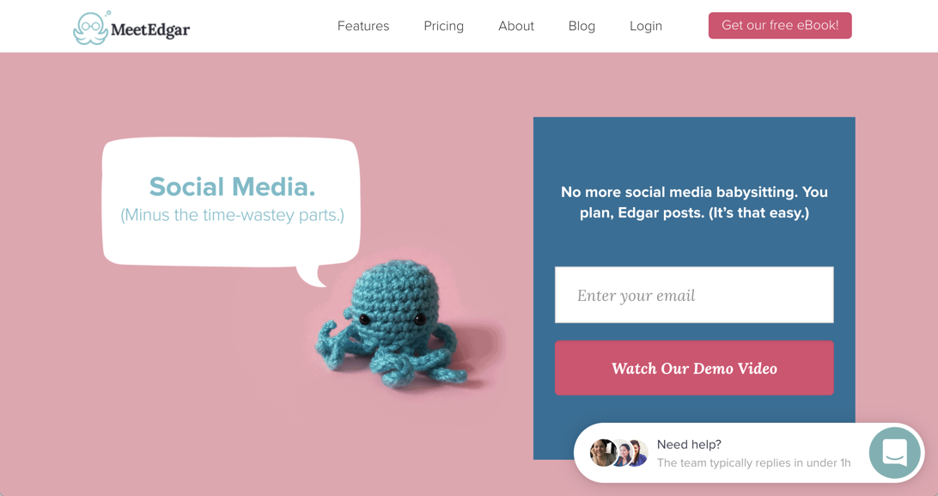This screenshot has width=938, height=496.
Task: Click the MeetEdgar wordmark text
Action: (x=150, y=28)
